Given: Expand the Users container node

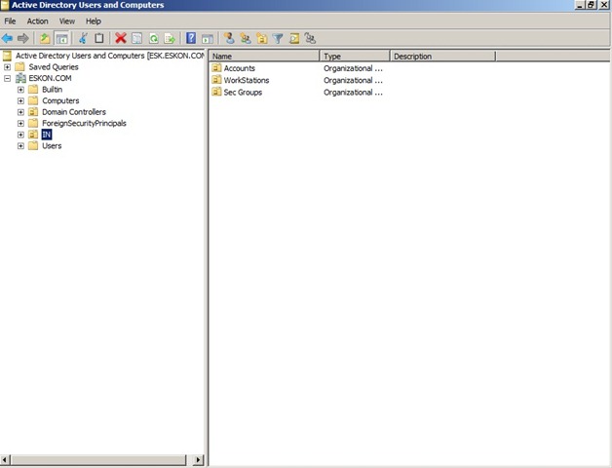Looking at the screenshot, I should pos(20,146).
